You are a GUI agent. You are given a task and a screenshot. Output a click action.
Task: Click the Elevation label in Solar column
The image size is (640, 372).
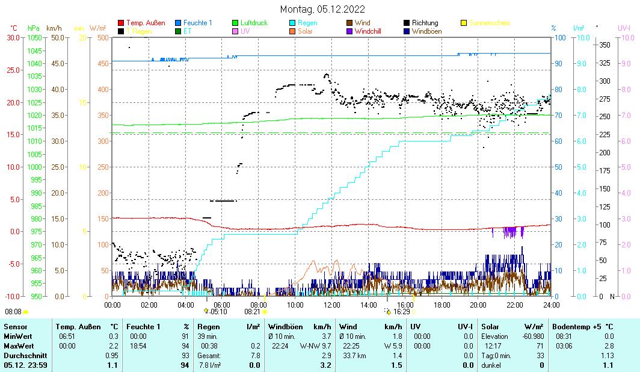pos(494,336)
